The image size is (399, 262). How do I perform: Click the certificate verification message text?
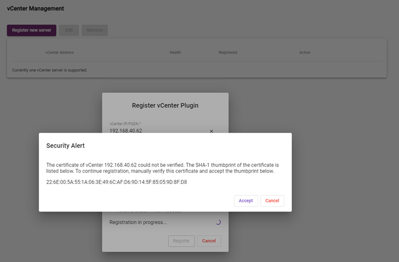tap(162, 168)
